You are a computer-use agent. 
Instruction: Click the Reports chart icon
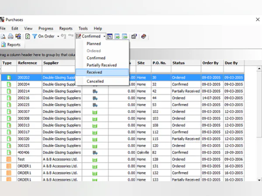(x=3, y=44)
